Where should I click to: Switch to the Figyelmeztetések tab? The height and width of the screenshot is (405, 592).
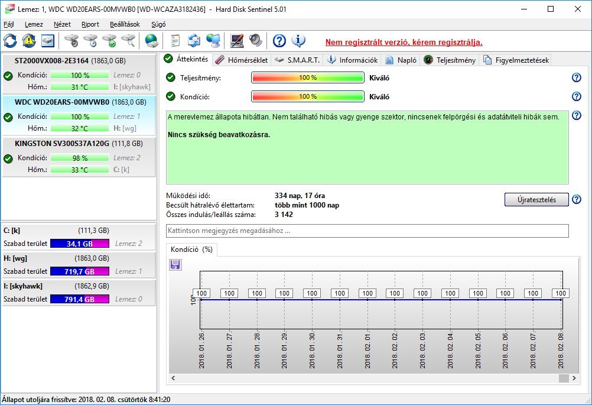(x=516, y=60)
